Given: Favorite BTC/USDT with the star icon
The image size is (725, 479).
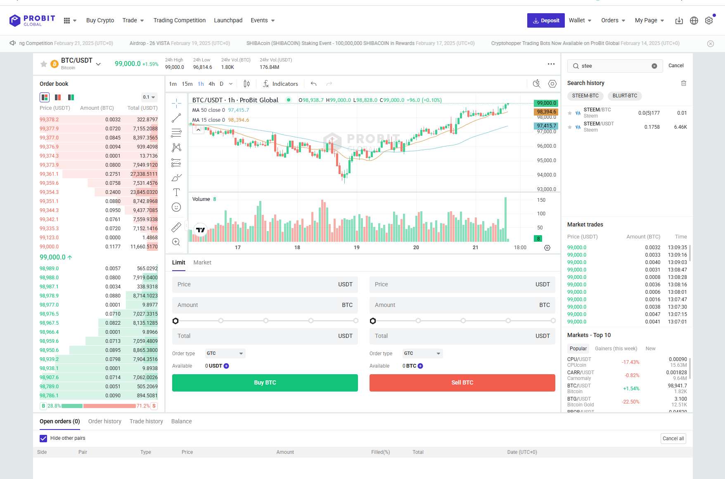Looking at the screenshot, I should tap(43, 64).
